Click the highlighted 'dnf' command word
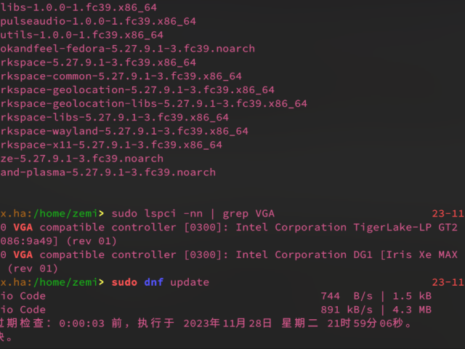The width and height of the screenshot is (465, 349). tap(153, 282)
